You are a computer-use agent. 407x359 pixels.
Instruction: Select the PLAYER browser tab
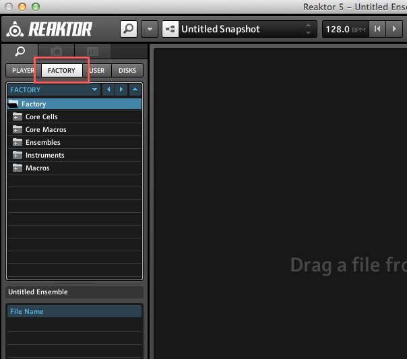point(23,71)
